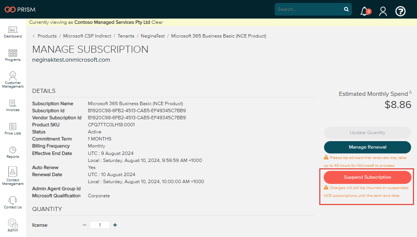Open the help question mark icon

400,11
